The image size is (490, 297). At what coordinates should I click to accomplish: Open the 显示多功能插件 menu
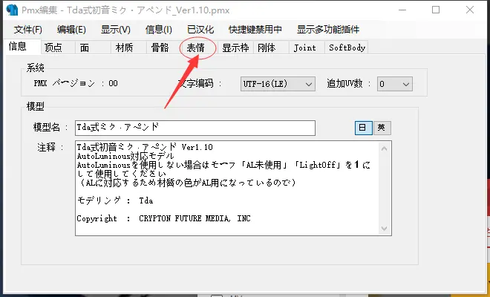click(x=328, y=30)
